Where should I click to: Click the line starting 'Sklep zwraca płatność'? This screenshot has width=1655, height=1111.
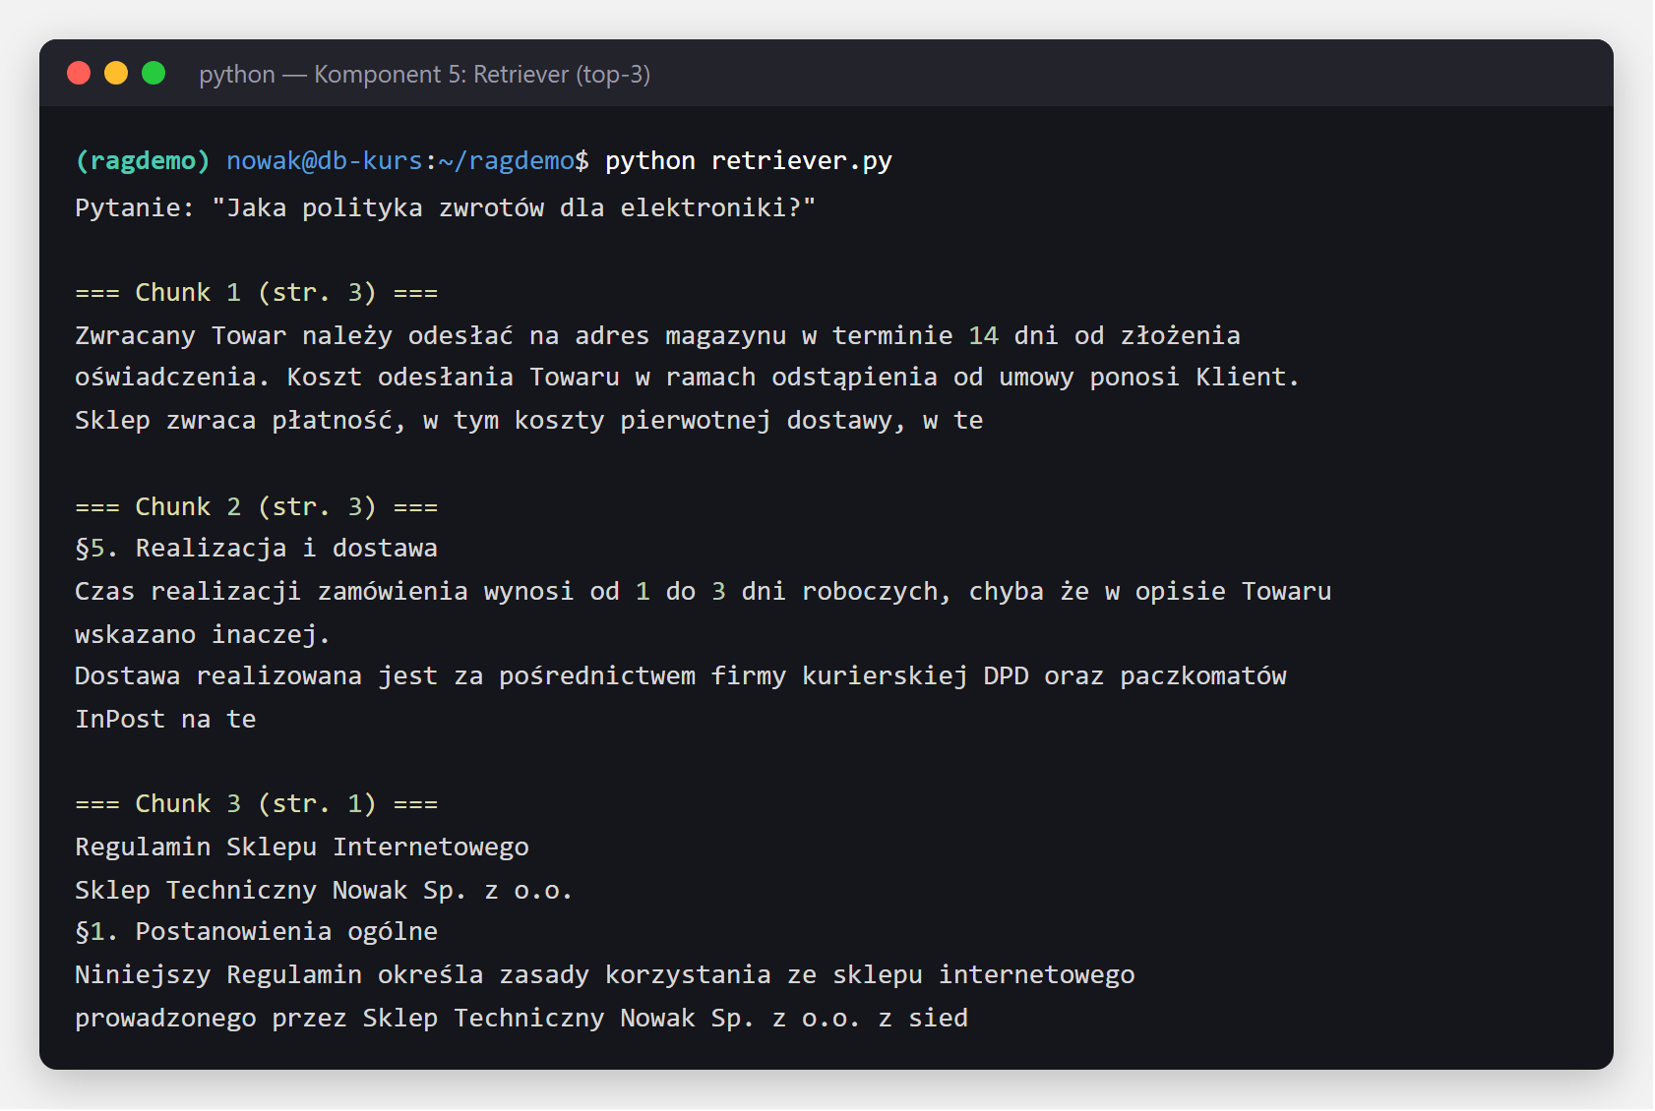point(529,420)
